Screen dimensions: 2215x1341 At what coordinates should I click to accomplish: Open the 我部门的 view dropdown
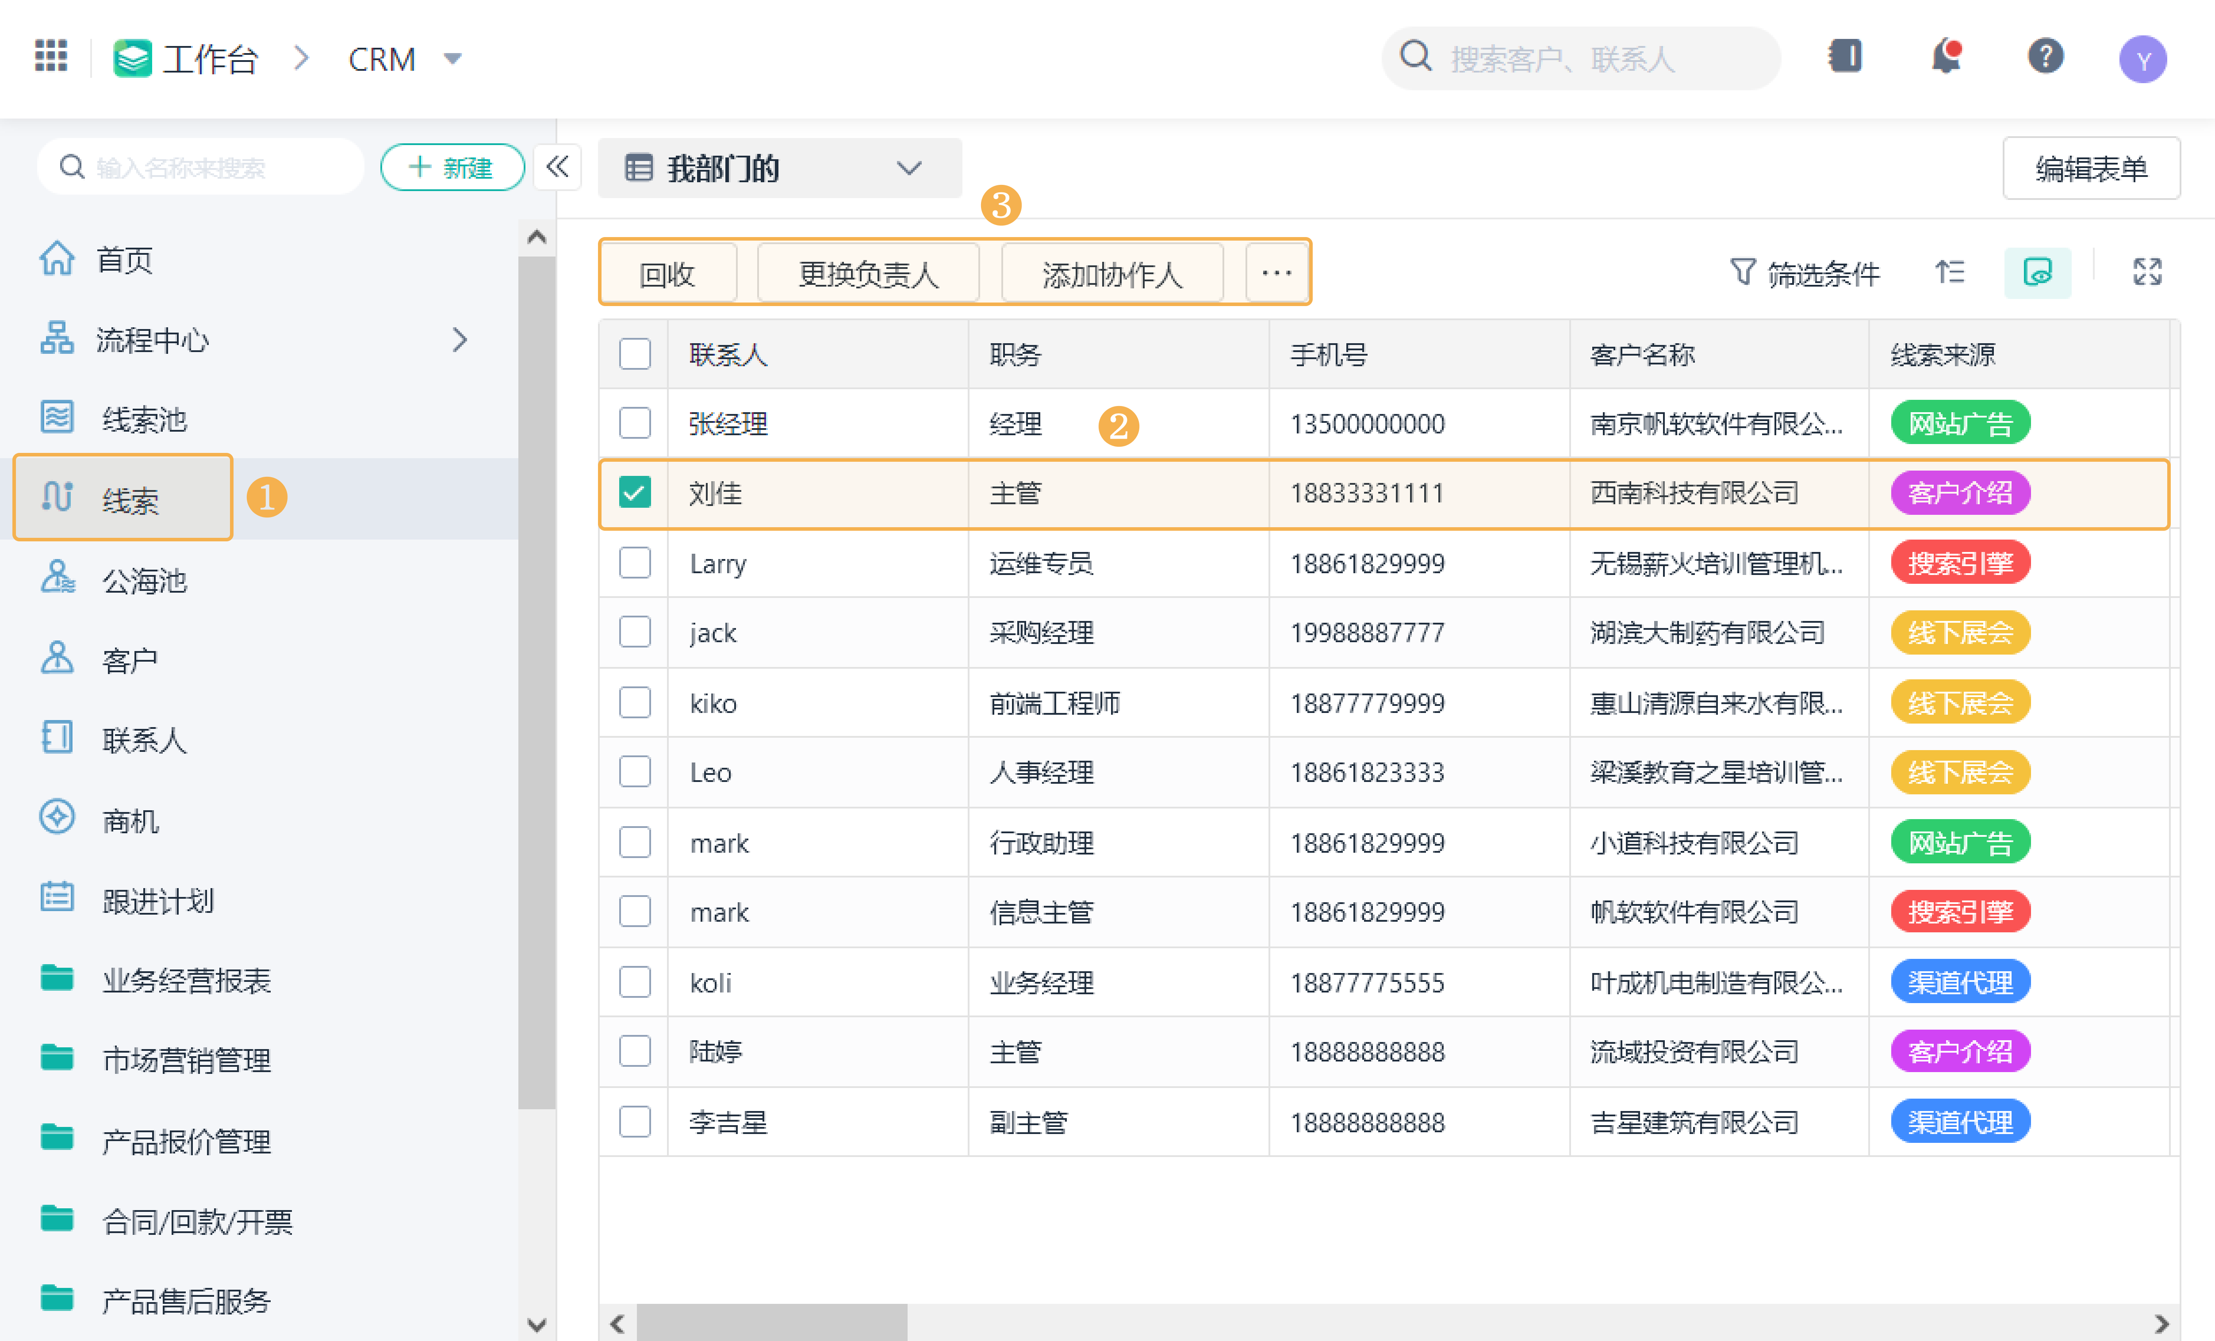pos(779,168)
